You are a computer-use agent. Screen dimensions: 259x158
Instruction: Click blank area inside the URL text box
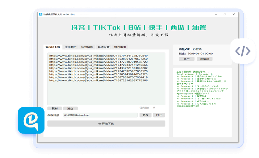(x=106, y=93)
